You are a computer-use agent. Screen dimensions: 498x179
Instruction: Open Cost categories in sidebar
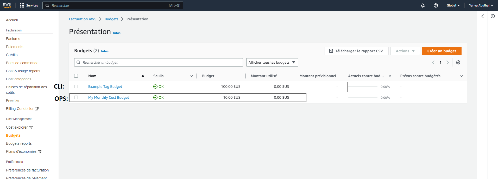pyautogui.click(x=19, y=79)
